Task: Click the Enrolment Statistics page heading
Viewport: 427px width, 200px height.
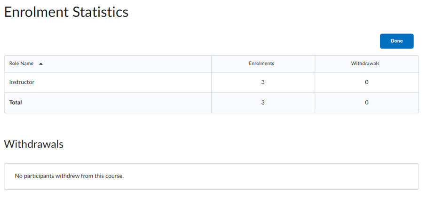Action: (x=66, y=12)
